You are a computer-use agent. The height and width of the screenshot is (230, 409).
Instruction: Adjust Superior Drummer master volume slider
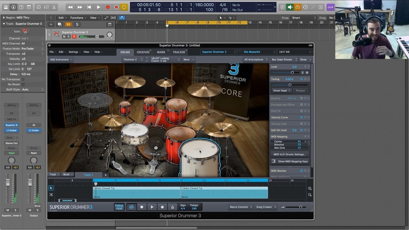(x=300, y=207)
